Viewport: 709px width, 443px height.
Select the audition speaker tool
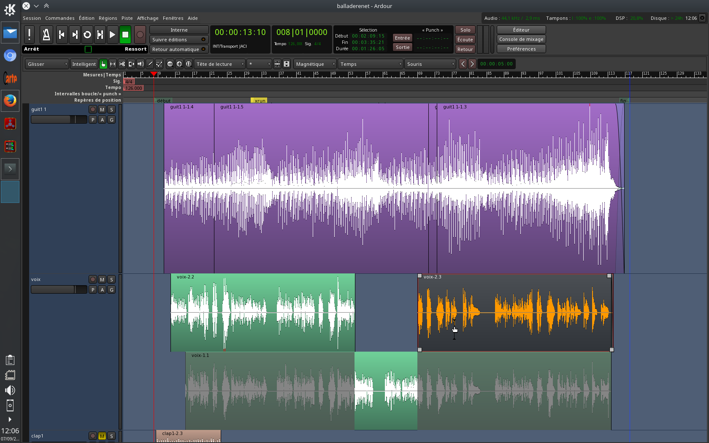[x=141, y=64]
